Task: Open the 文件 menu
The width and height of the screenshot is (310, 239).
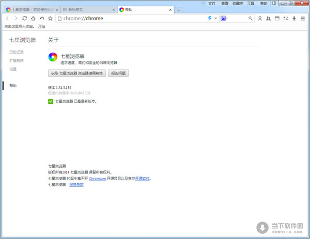Action: pos(212,4)
